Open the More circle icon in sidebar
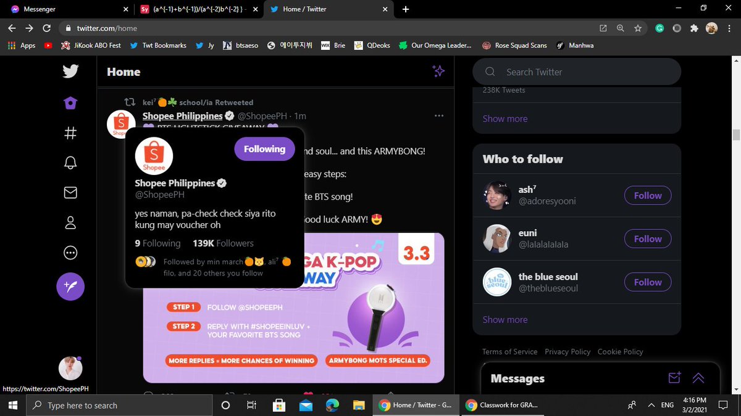 tap(70, 253)
